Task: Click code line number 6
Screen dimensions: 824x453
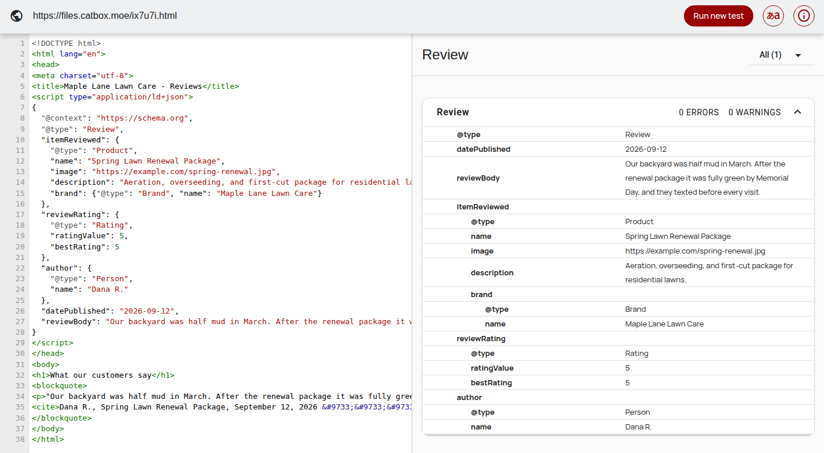Action: 22,96
